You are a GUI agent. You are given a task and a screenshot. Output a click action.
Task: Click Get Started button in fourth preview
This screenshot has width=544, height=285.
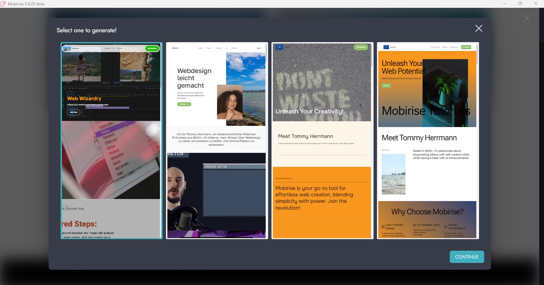466,47
